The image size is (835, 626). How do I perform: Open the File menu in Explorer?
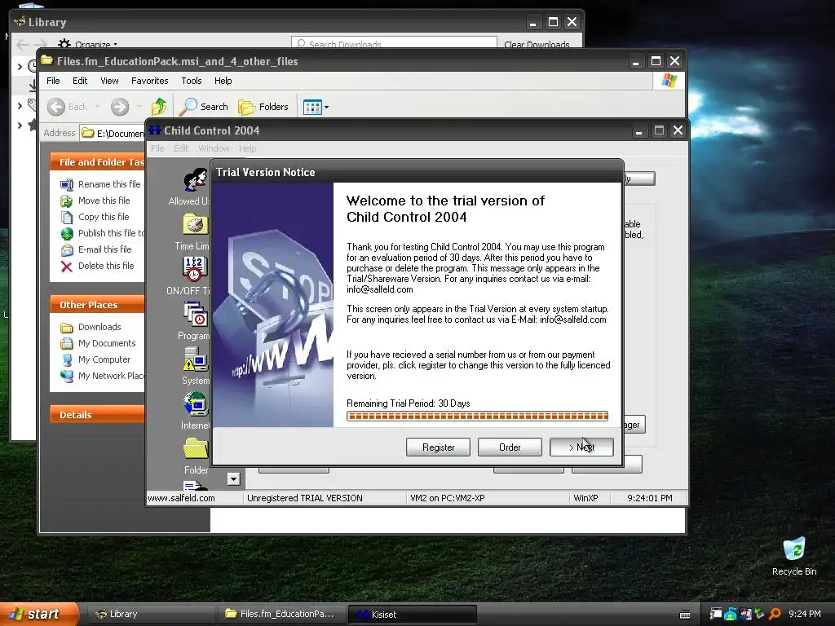(53, 81)
